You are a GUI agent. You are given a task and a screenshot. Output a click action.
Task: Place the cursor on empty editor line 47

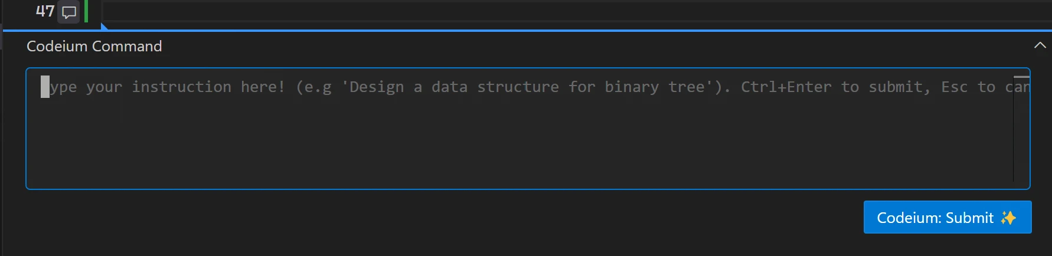click(531, 11)
